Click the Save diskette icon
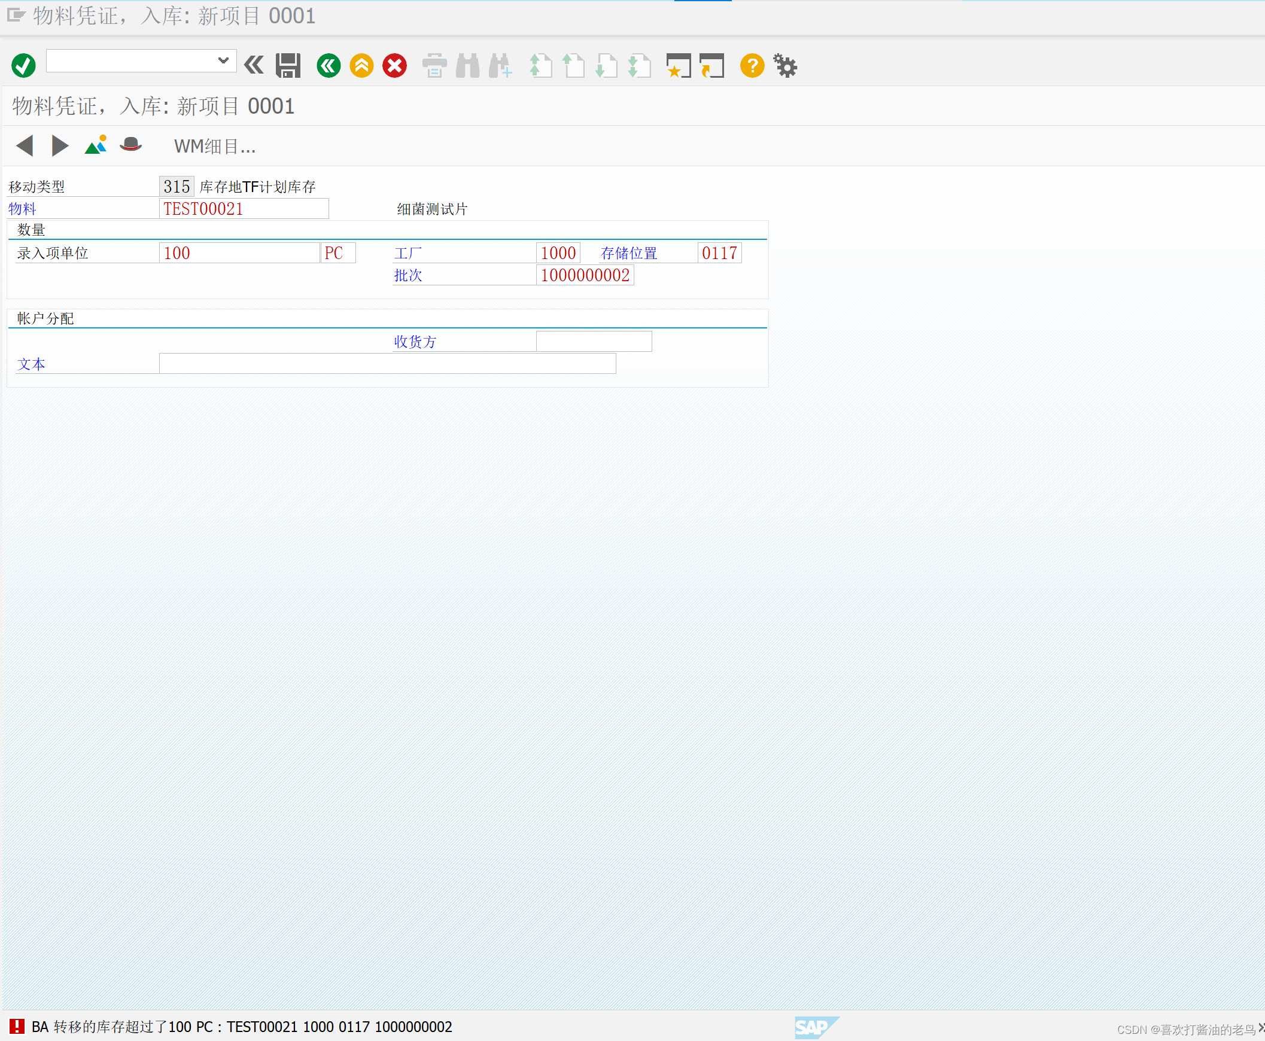Viewport: 1265px width, 1041px height. tap(288, 65)
